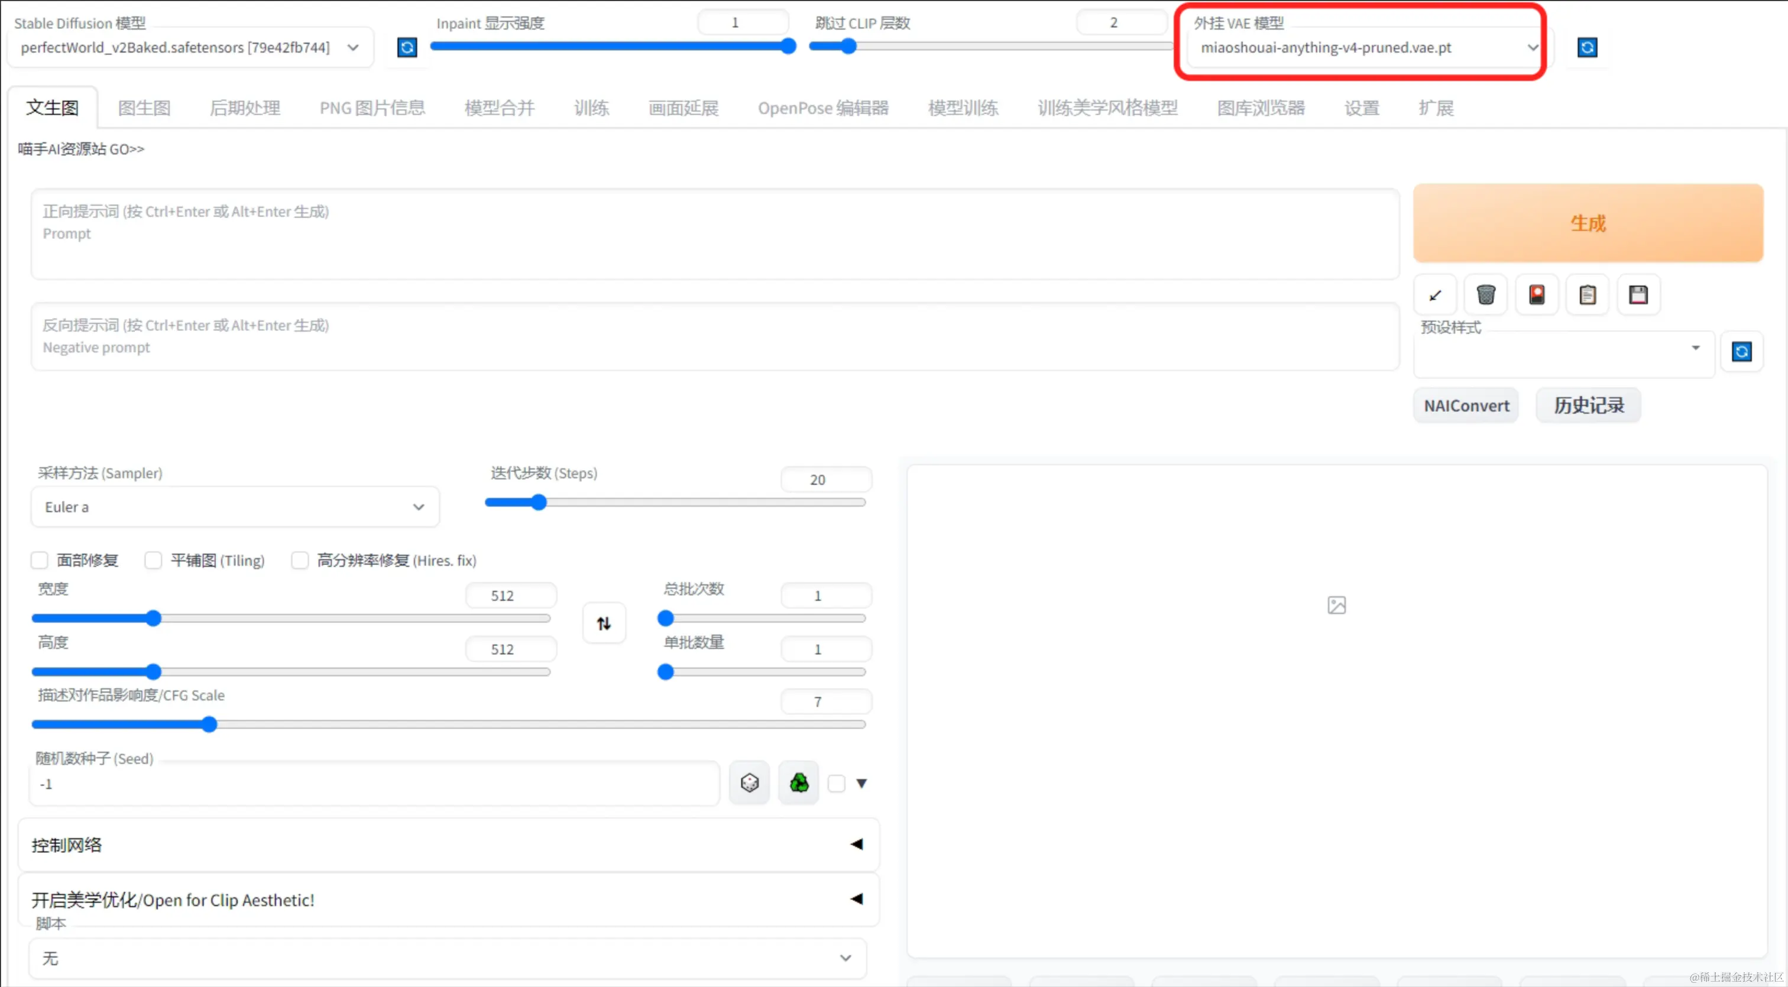Image resolution: width=1788 pixels, height=987 pixels.
Task: Open the Sampler dropdown showing Euler a
Action: [x=235, y=507]
